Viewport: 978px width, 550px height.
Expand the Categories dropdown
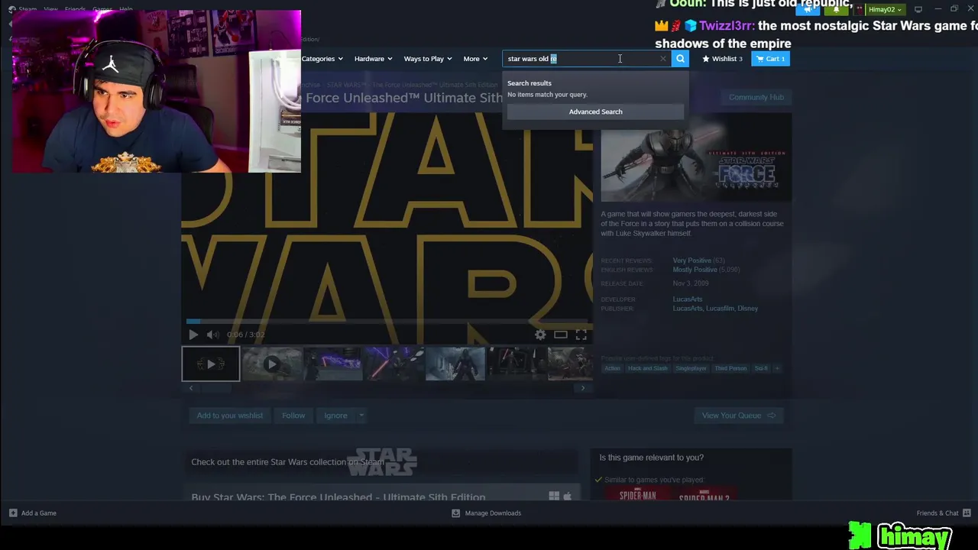[x=322, y=59]
